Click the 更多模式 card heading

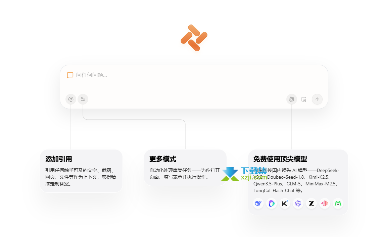163,159
